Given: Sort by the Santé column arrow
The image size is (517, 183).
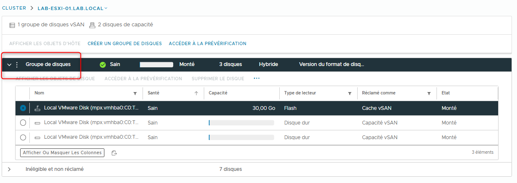Looking at the screenshot, I should point(196,94).
